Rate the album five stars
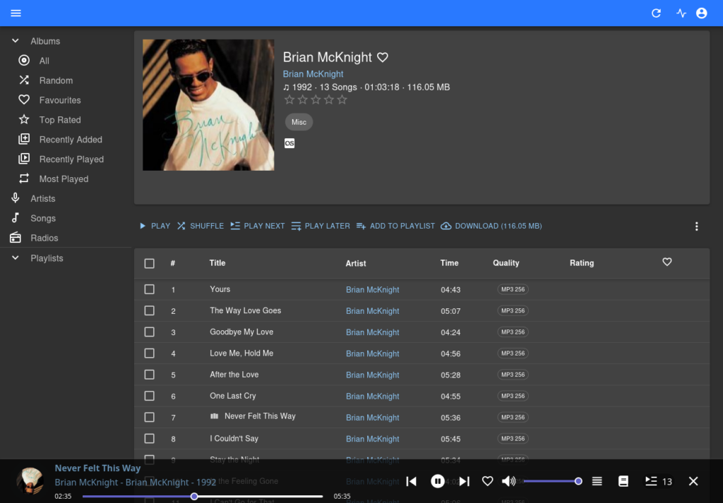723x503 pixels. click(342, 100)
